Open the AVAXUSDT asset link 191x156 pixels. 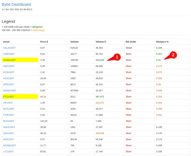(9, 127)
